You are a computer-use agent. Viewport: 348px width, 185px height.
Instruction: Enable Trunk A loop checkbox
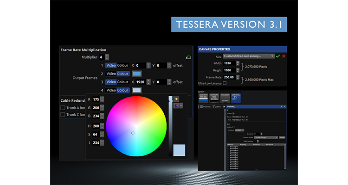(x=63, y=108)
